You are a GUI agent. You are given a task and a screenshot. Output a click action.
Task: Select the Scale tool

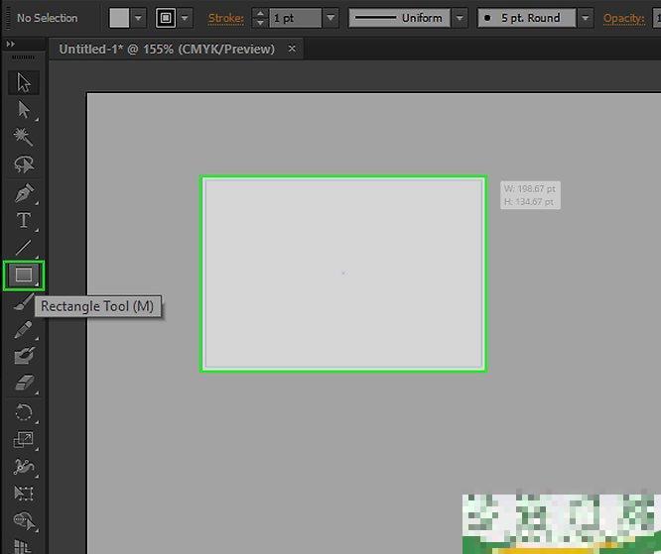(x=24, y=439)
